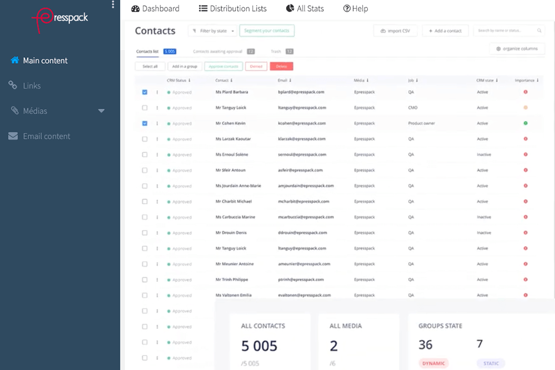
Task: Open row options for Mr Trinh Philippe
Action: (157, 280)
